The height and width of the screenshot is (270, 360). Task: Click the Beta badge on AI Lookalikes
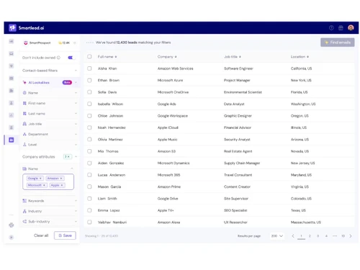[67, 82]
